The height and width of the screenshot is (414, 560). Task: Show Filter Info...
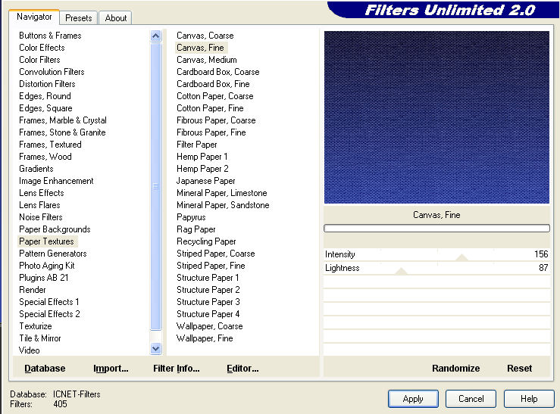(x=176, y=369)
